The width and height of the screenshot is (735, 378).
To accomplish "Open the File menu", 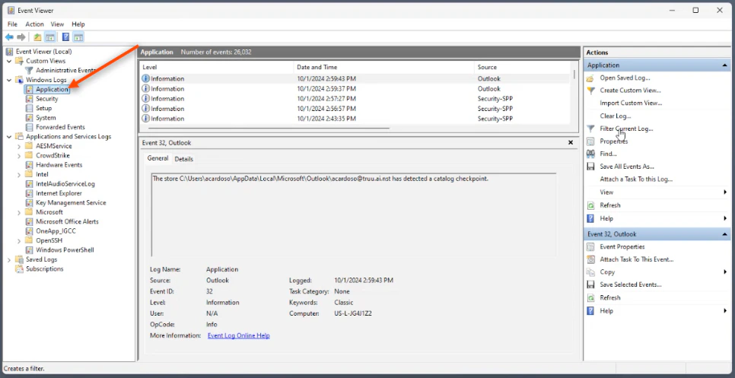I will [x=13, y=24].
